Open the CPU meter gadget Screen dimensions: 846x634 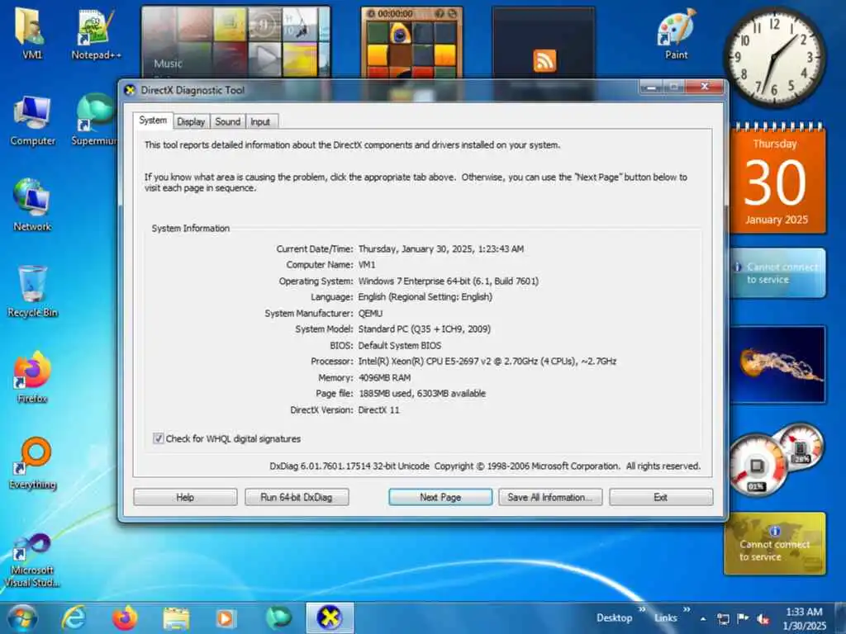pyautogui.click(x=757, y=465)
